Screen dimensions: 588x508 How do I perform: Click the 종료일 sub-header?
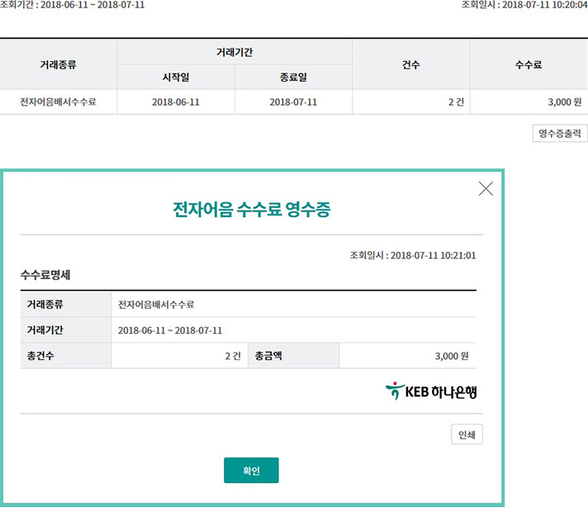tap(293, 78)
